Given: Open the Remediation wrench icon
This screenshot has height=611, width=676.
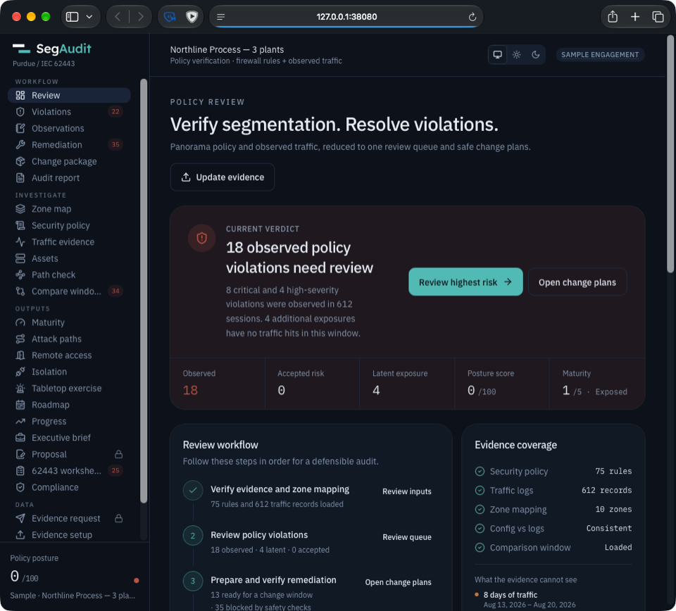Looking at the screenshot, I should tap(20, 145).
